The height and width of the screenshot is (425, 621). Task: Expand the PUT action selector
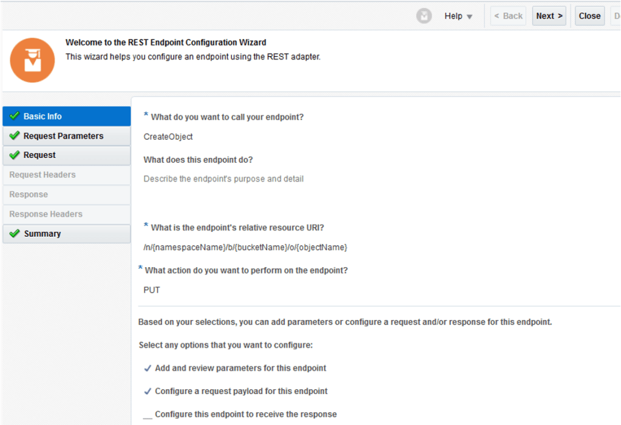point(152,290)
